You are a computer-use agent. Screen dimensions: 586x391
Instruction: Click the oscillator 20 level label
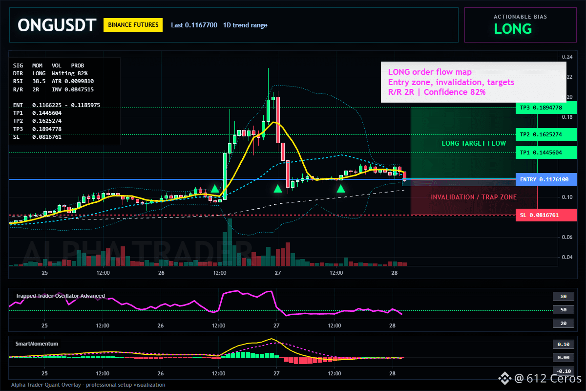click(563, 324)
